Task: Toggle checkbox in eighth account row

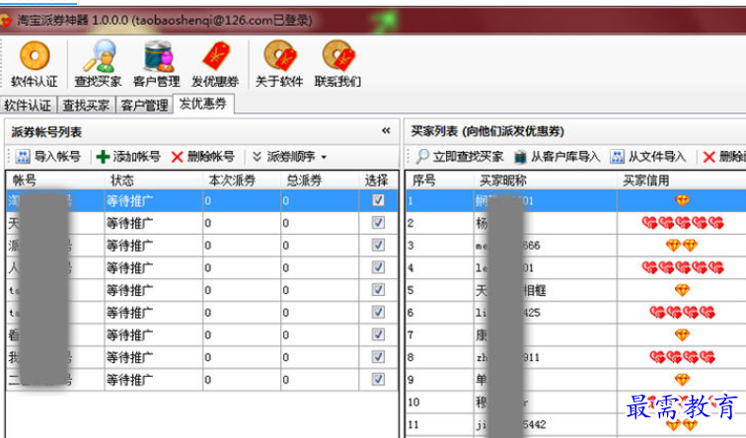Action: tap(378, 356)
